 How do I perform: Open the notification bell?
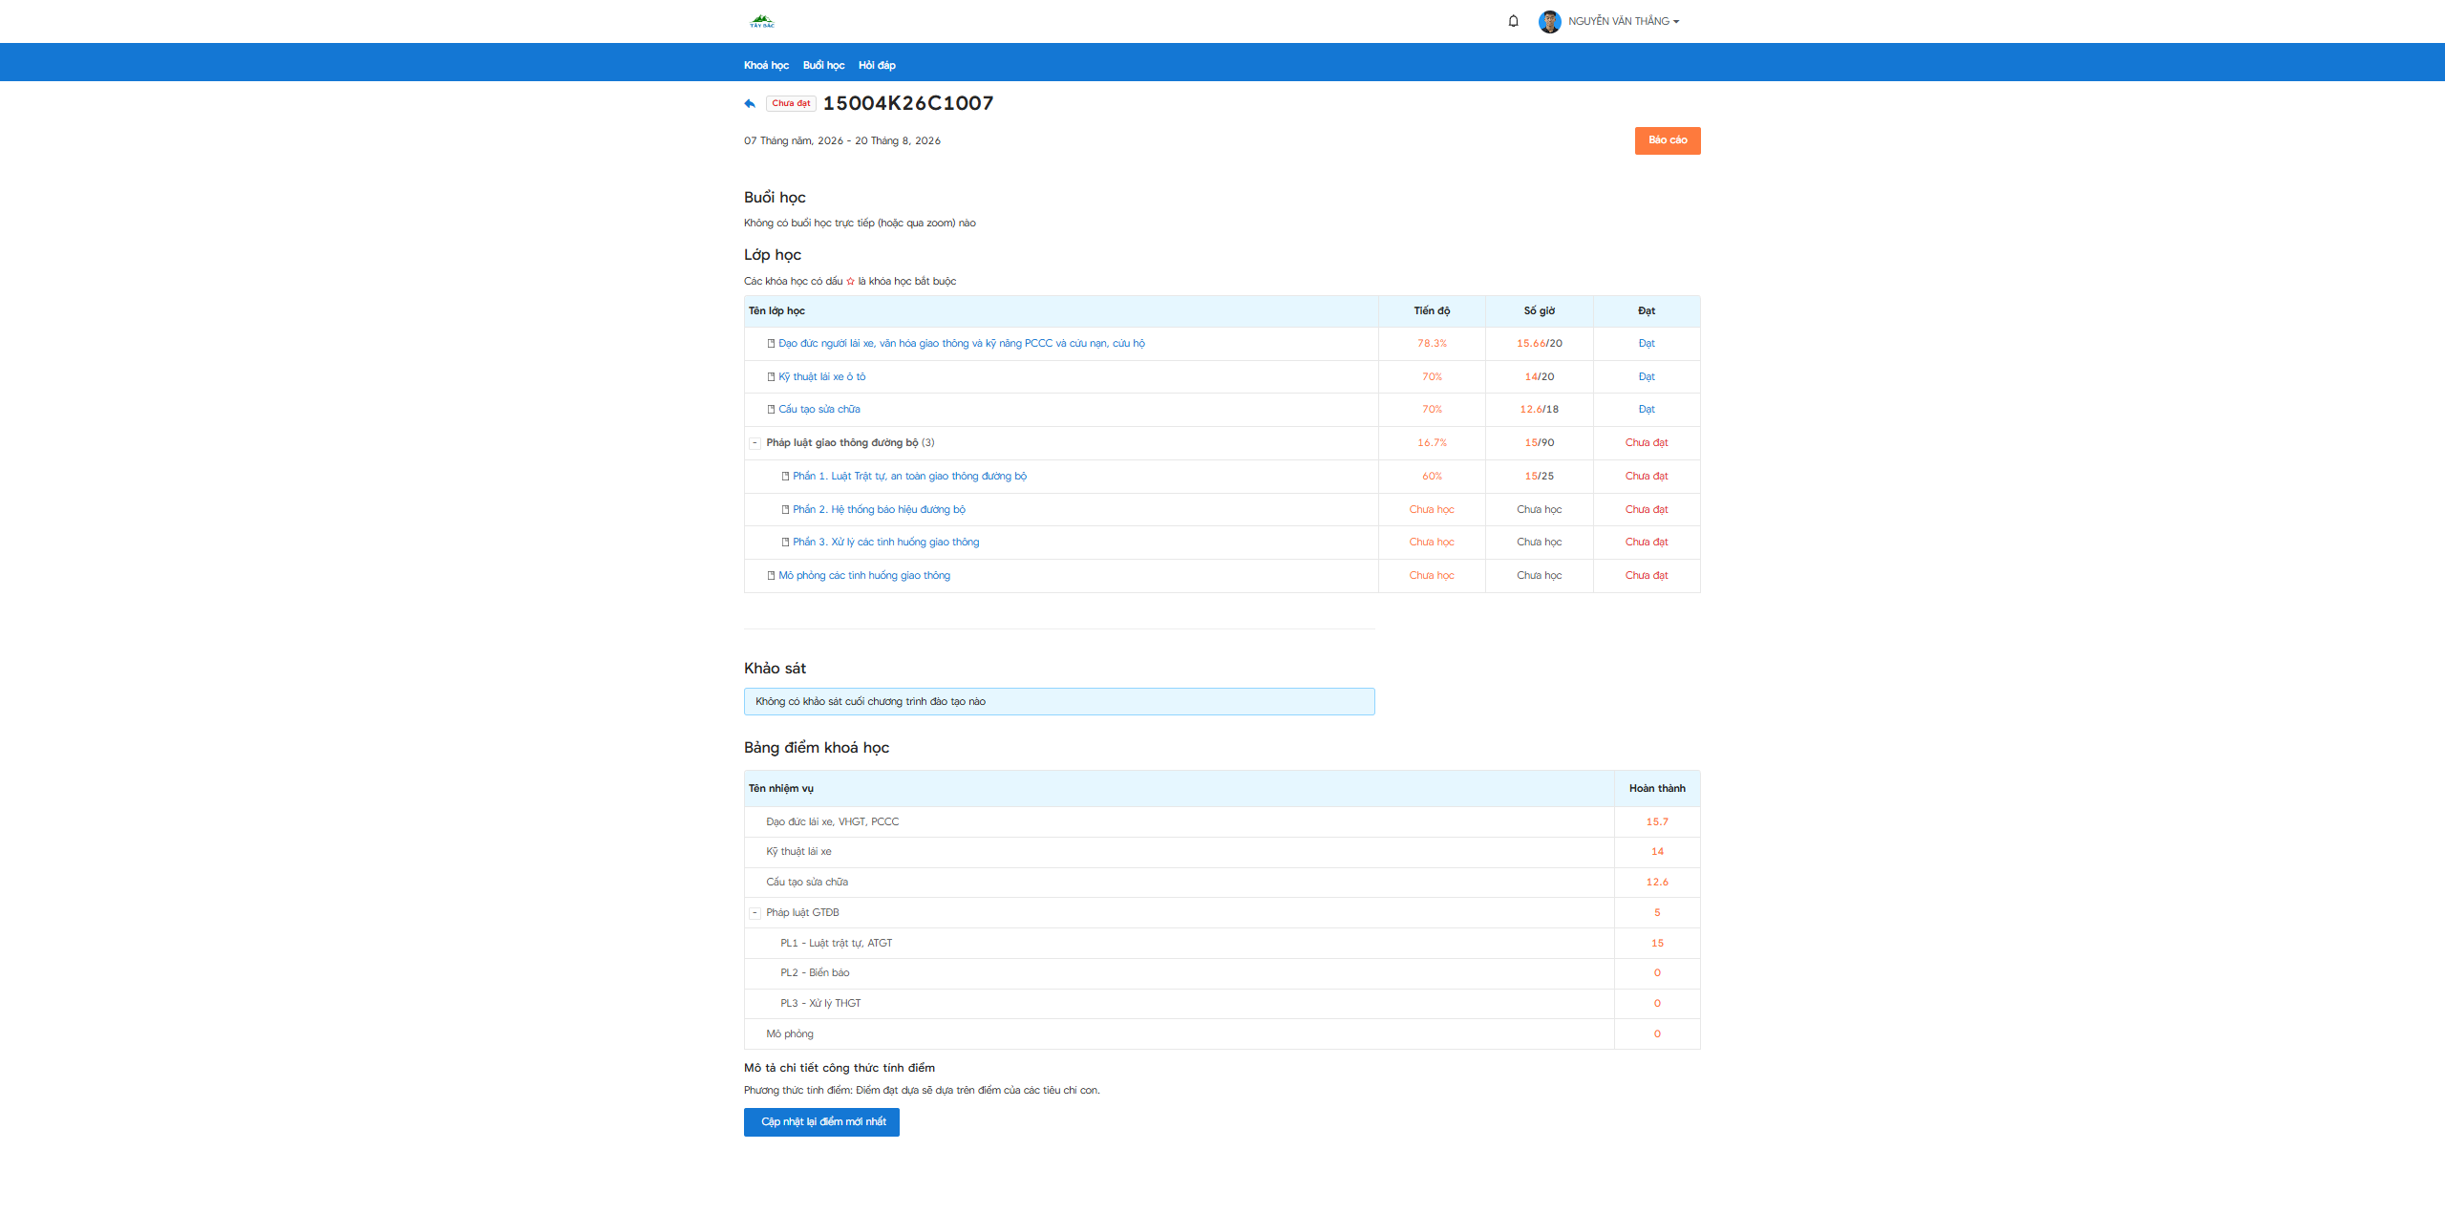(1513, 21)
